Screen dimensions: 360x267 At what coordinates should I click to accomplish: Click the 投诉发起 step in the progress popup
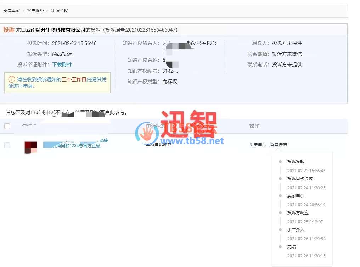[x=296, y=162]
